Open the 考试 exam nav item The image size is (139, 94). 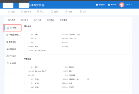point(40,12)
